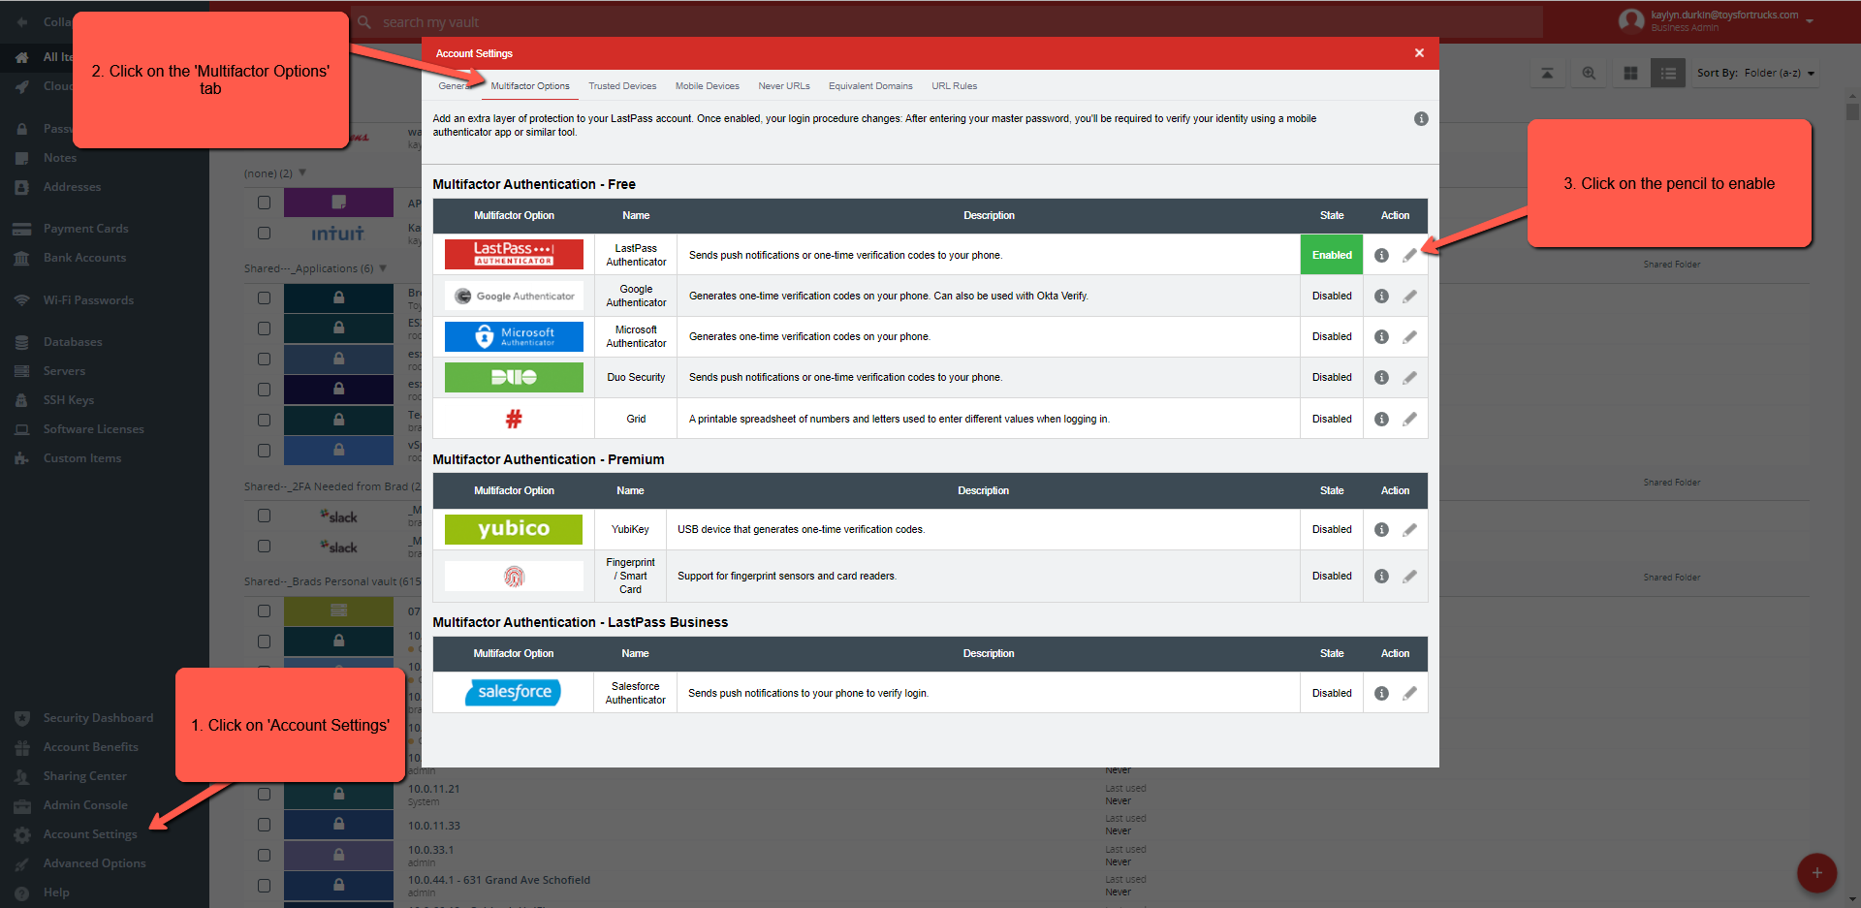Check the box for 10.0.11.21 entry
This screenshot has width=1861, height=908.
[264, 795]
